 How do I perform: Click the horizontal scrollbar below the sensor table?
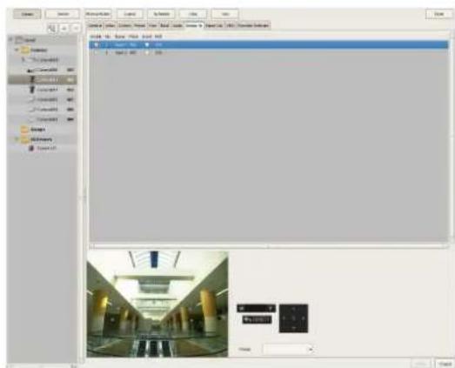click(269, 246)
